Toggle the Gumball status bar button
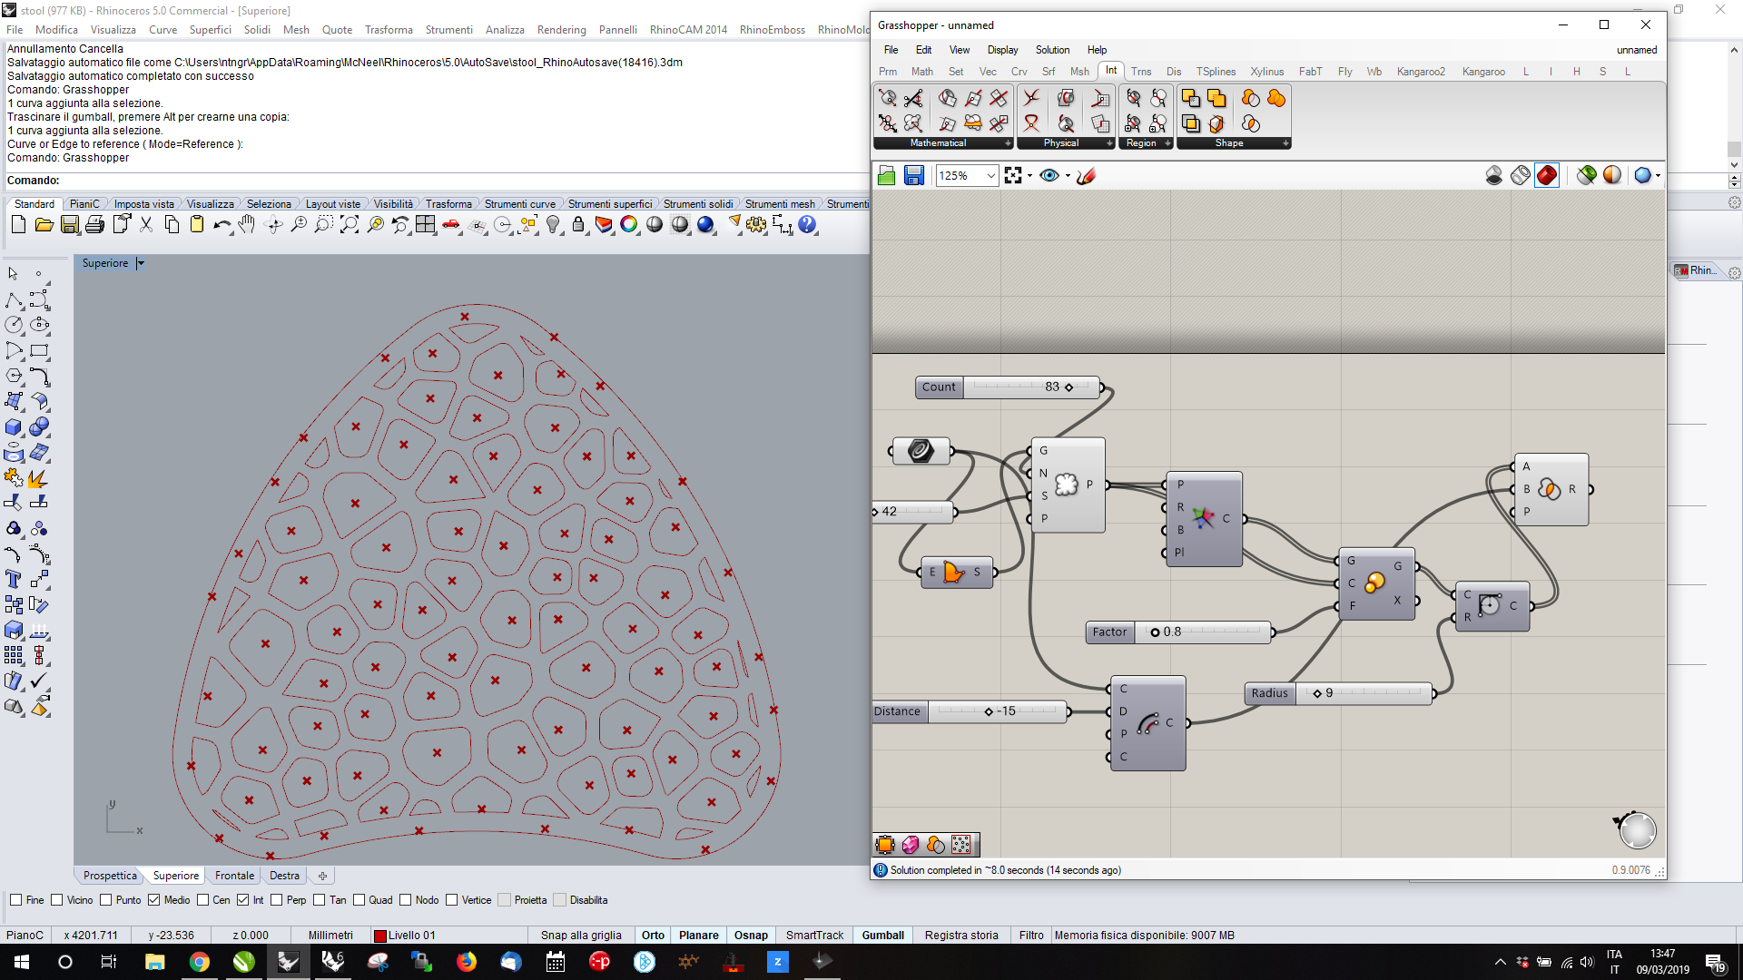Screen dimensions: 1743x980 (882, 936)
